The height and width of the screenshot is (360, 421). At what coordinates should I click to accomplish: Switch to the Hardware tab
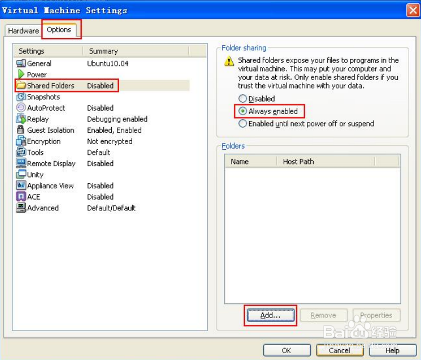point(23,31)
